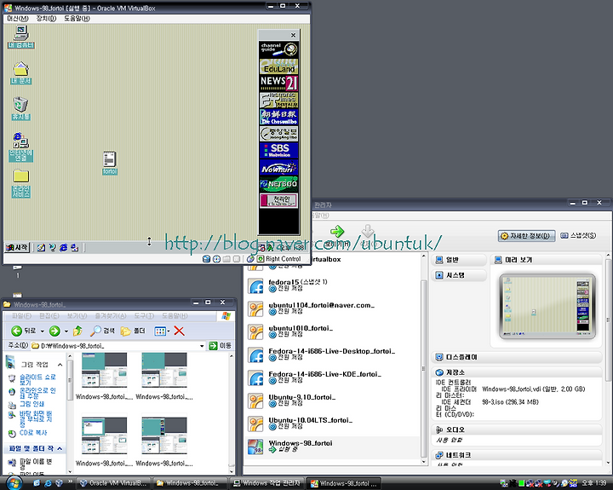Expand the quick launch » overflow on taskbar
Screen dimensions: 613x490
pyautogui.click(x=70, y=481)
